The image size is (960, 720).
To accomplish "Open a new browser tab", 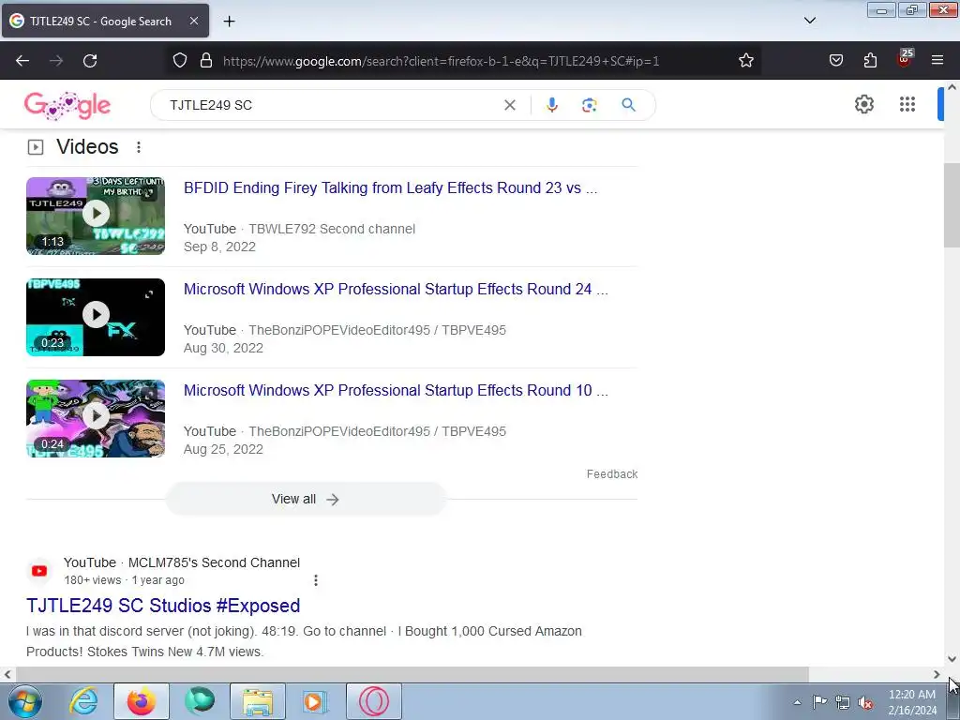I will 229,22.
